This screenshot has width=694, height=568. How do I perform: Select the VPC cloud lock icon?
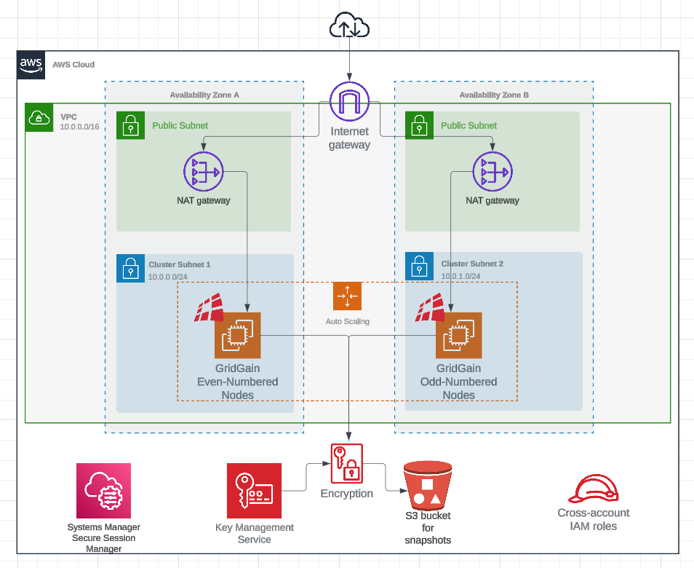click(39, 117)
